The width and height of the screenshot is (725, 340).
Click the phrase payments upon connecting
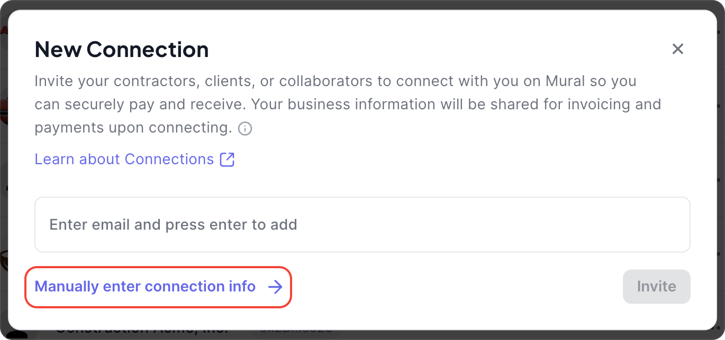click(x=133, y=128)
